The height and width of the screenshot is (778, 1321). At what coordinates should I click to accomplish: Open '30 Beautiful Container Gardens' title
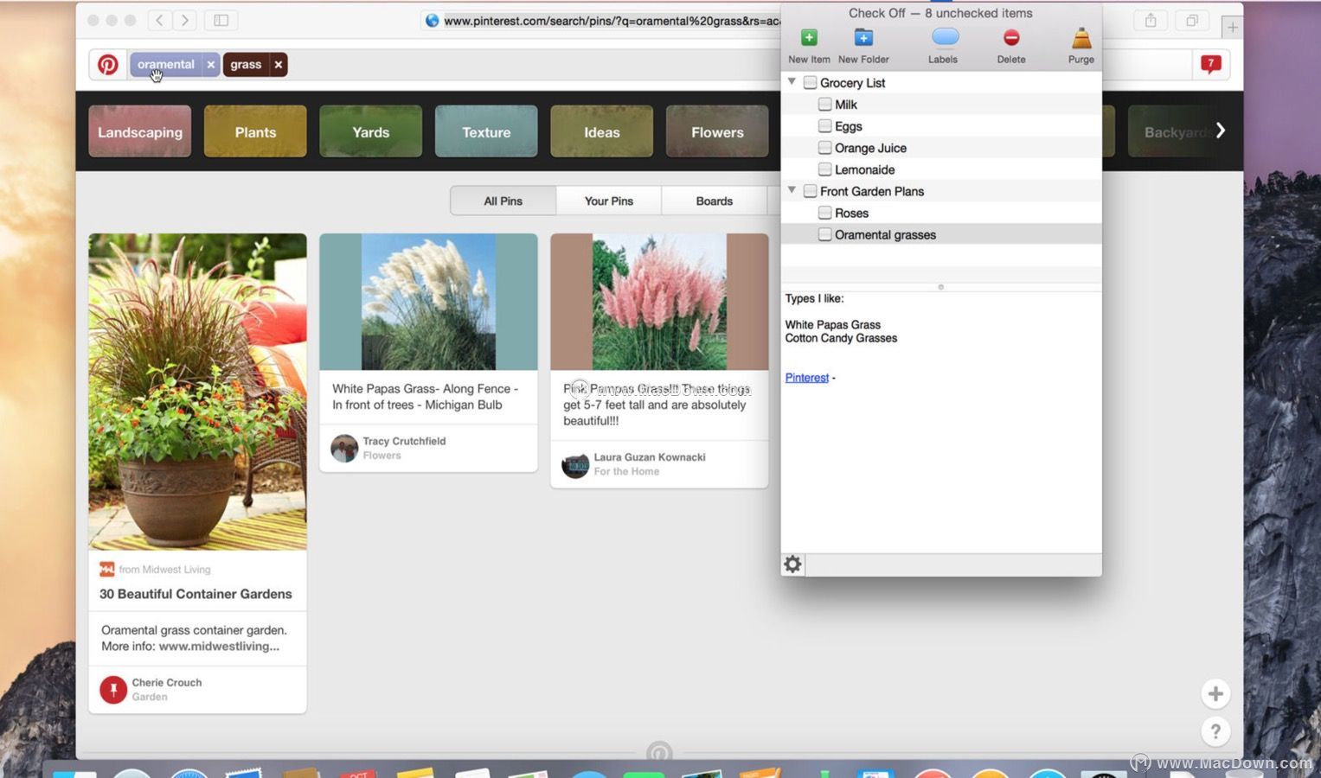click(196, 594)
